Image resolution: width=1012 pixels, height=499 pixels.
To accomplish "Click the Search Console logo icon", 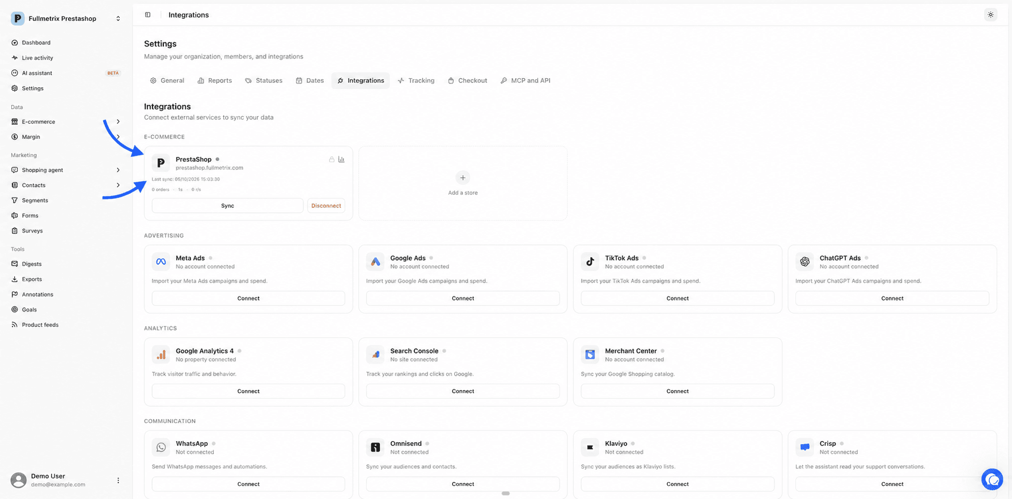I will pyautogui.click(x=375, y=355).
